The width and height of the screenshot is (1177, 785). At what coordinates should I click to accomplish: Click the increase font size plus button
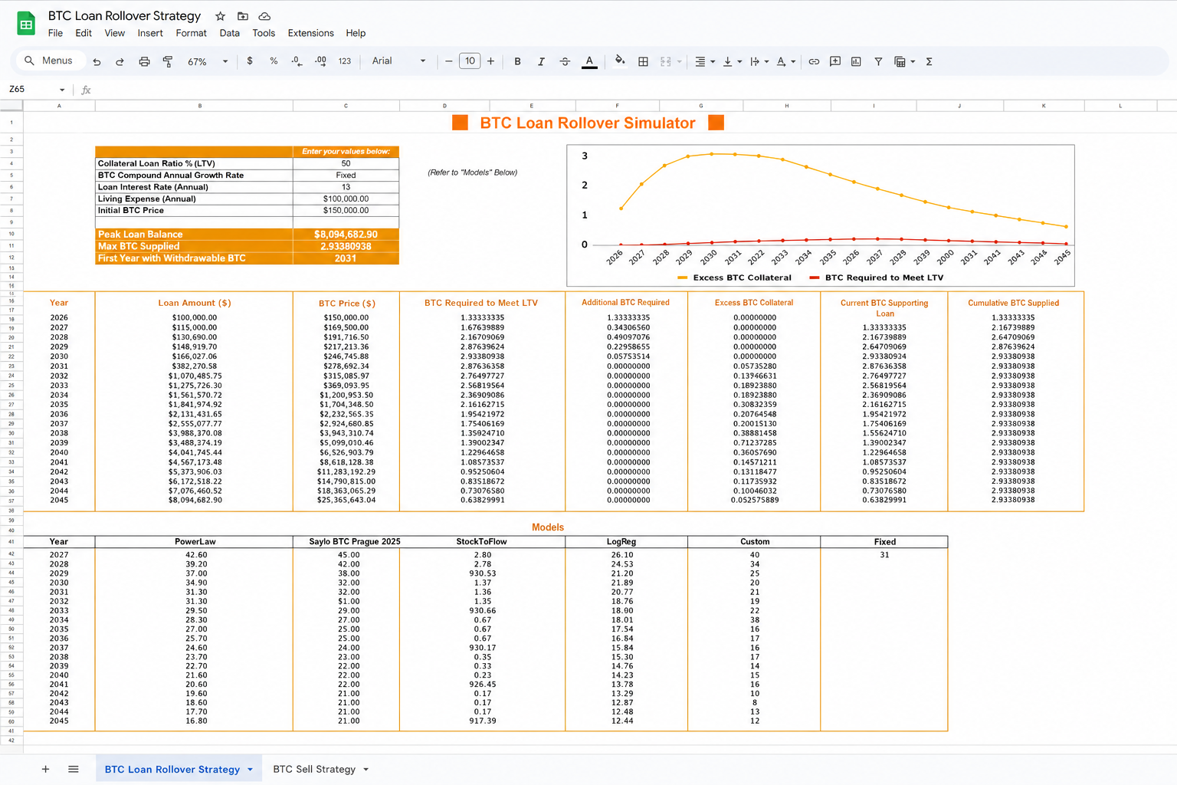click(x=490, y=61)
